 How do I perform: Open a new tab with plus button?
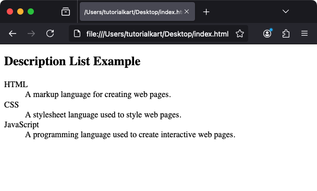click(x=206, y=12)
